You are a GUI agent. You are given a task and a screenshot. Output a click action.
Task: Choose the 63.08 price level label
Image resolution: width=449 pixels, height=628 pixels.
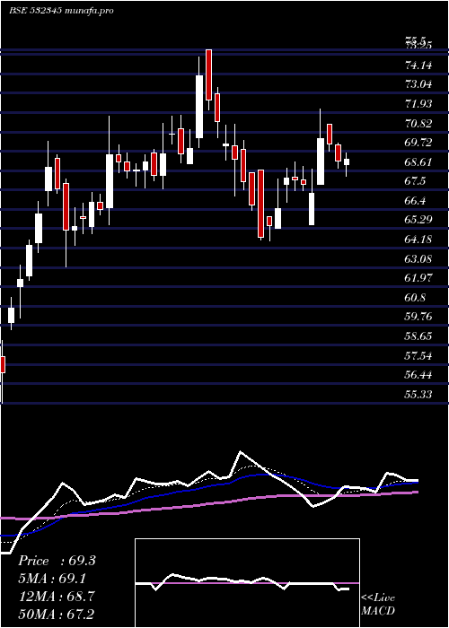click(419, 258)
